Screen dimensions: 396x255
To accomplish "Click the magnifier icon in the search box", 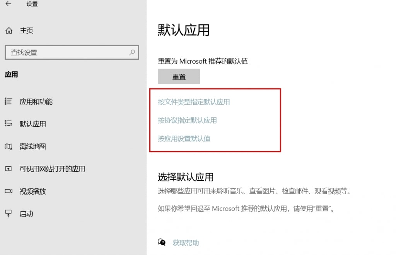I will click(132, 52).
